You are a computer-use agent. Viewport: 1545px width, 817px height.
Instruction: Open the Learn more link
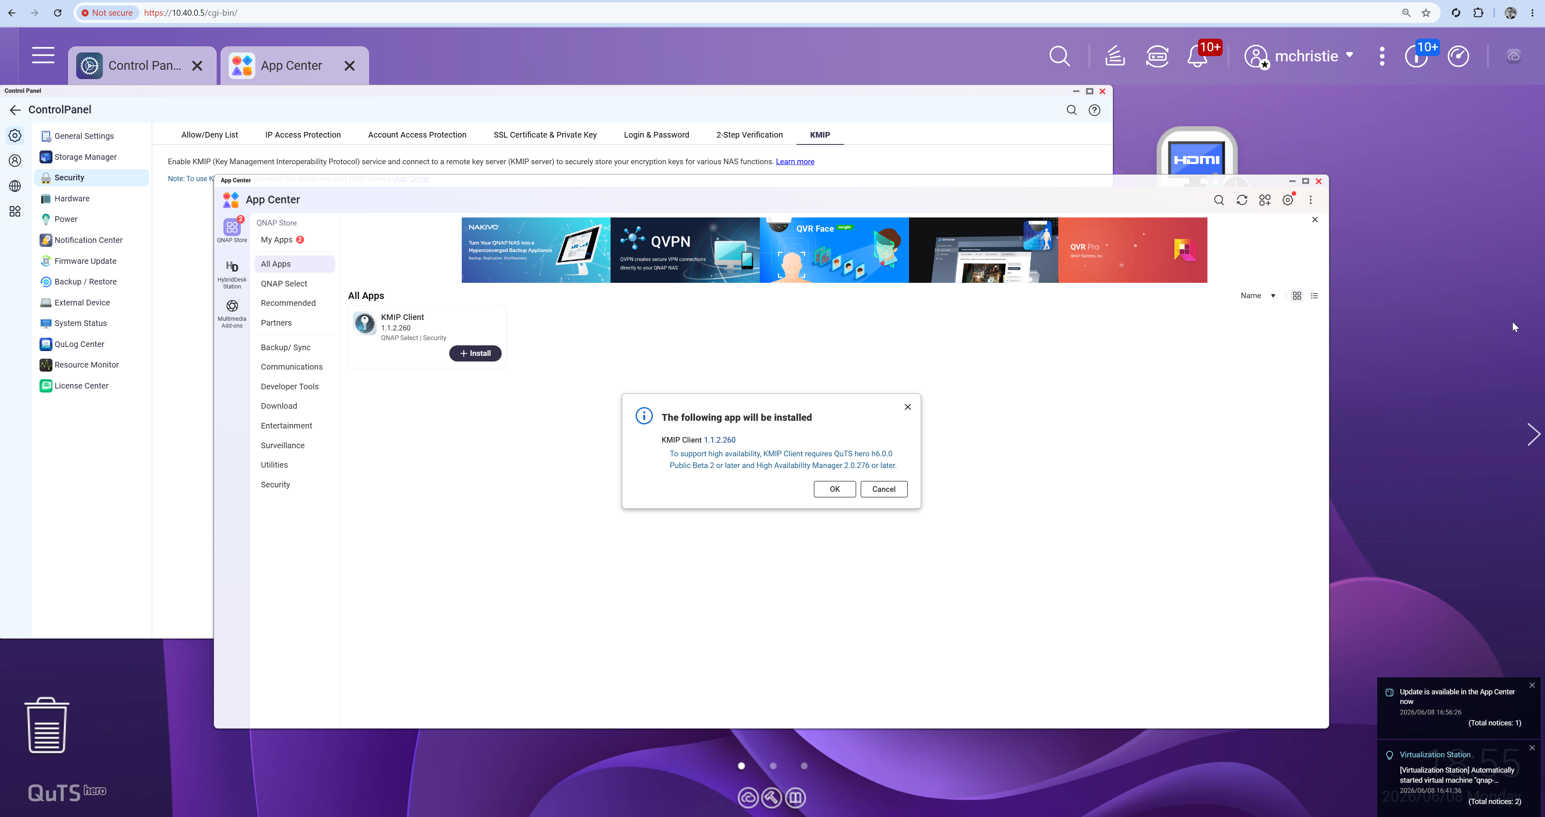point(795,161)
